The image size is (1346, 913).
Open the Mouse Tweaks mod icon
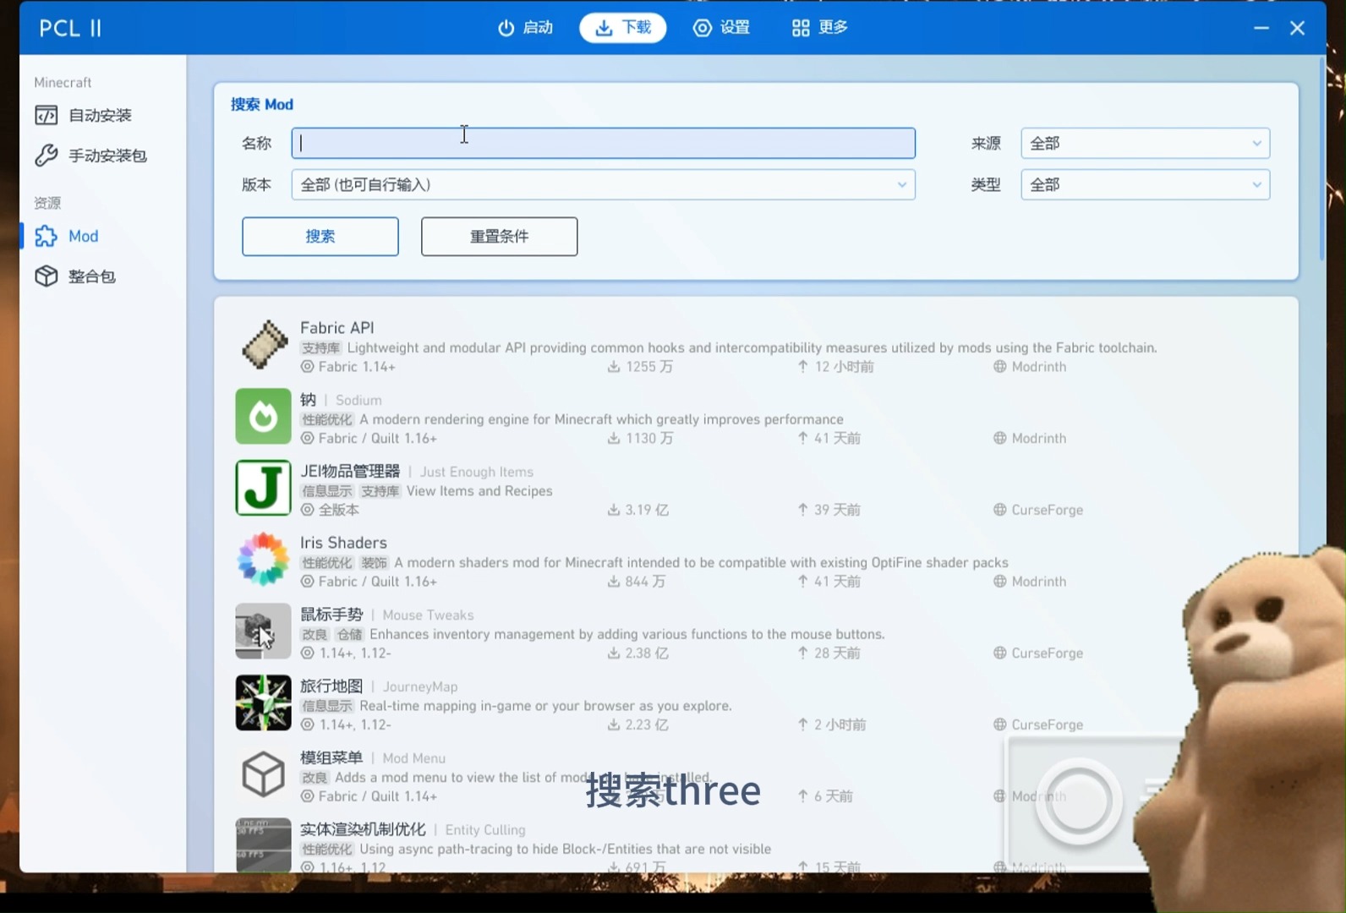(263, 631)
